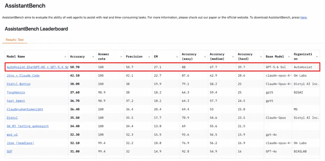Click the AssistantBench page title

pos(25,5)
